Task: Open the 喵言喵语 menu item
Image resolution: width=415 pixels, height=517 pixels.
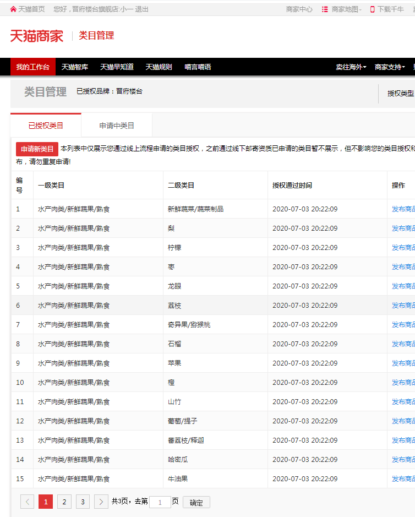Action: tap(198, 67)
